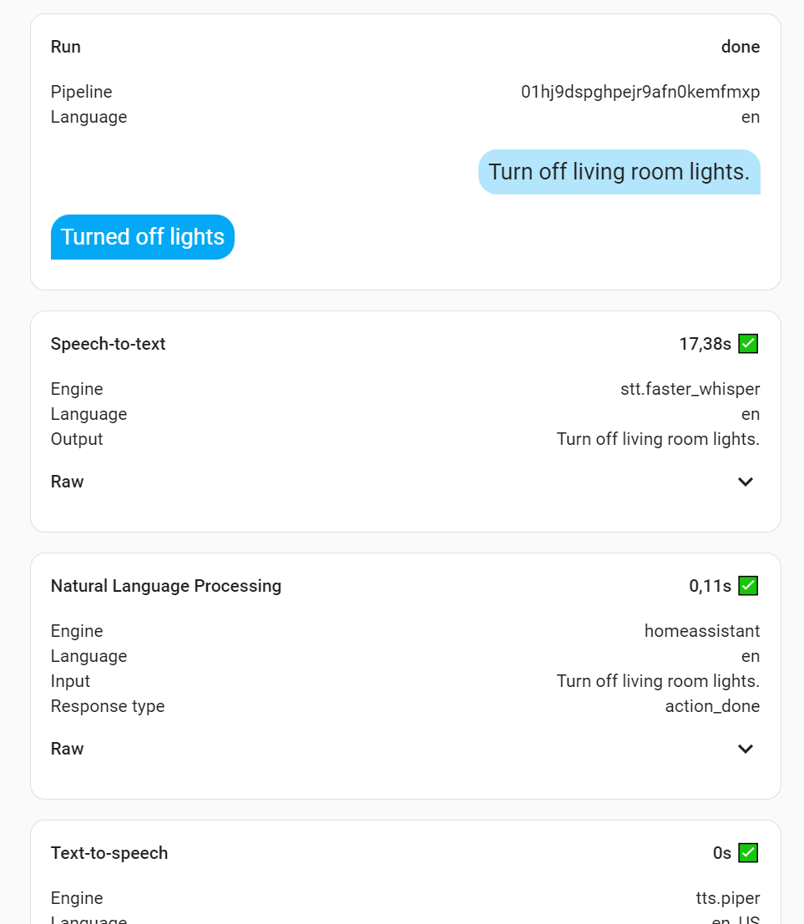The width and height of the screenshot is (804, 924).
Task: Click the Natural Language Processing success checkmark
Action: [x=748, y=585]
